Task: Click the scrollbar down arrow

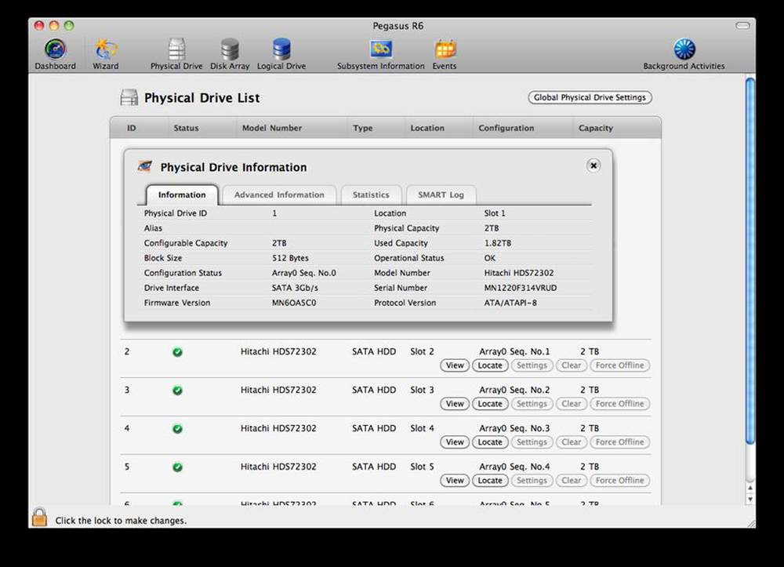Action: pos(750,499)
